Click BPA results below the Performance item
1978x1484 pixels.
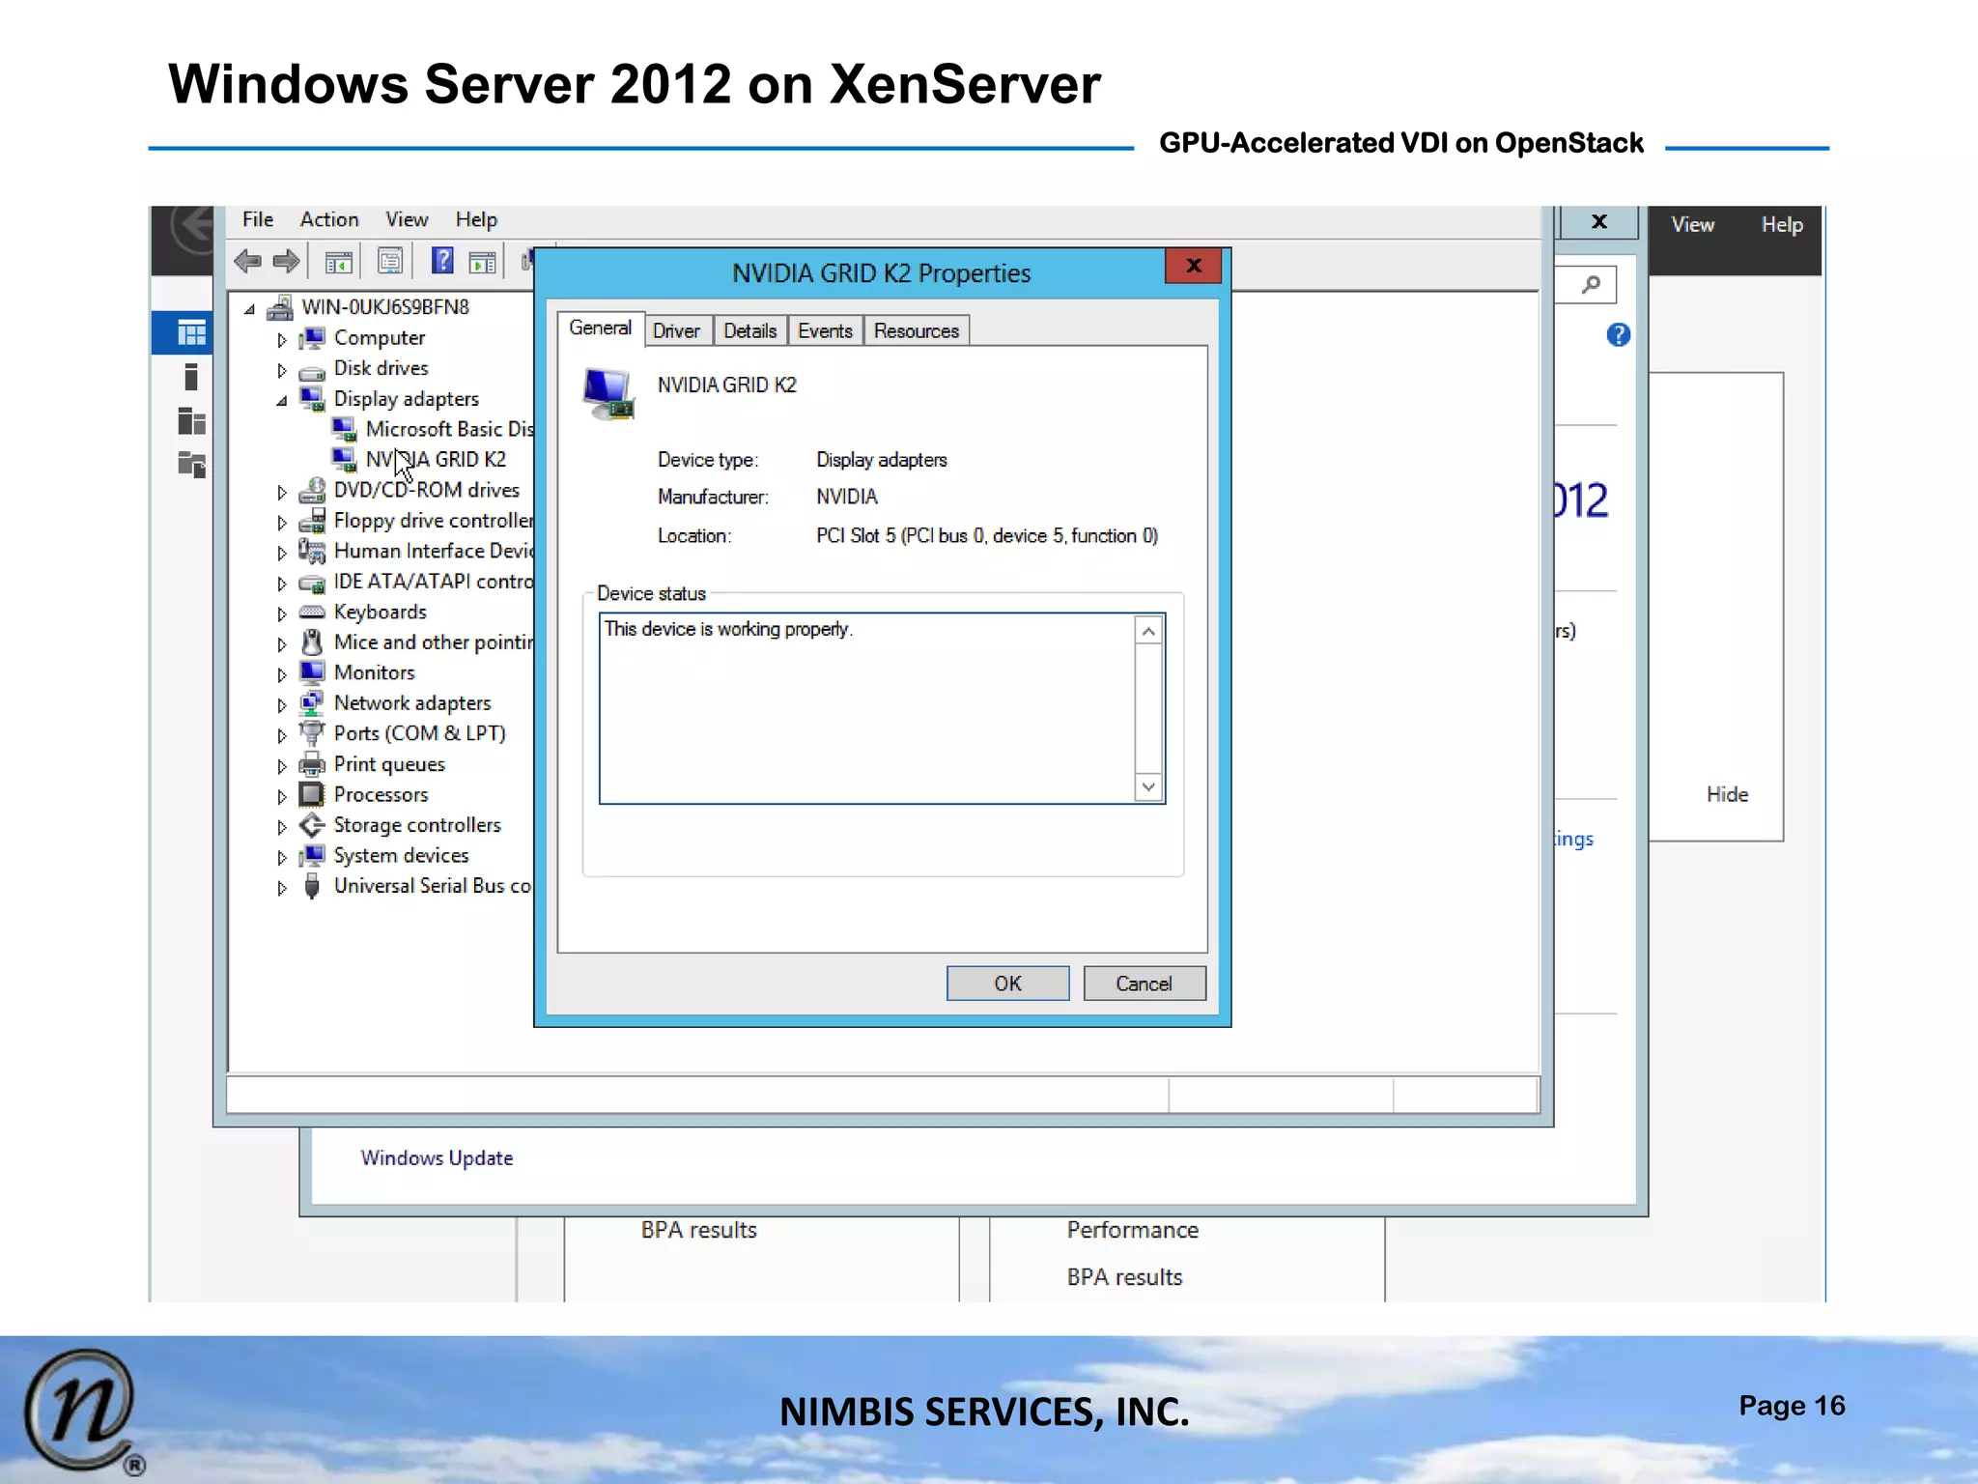1124,1277
